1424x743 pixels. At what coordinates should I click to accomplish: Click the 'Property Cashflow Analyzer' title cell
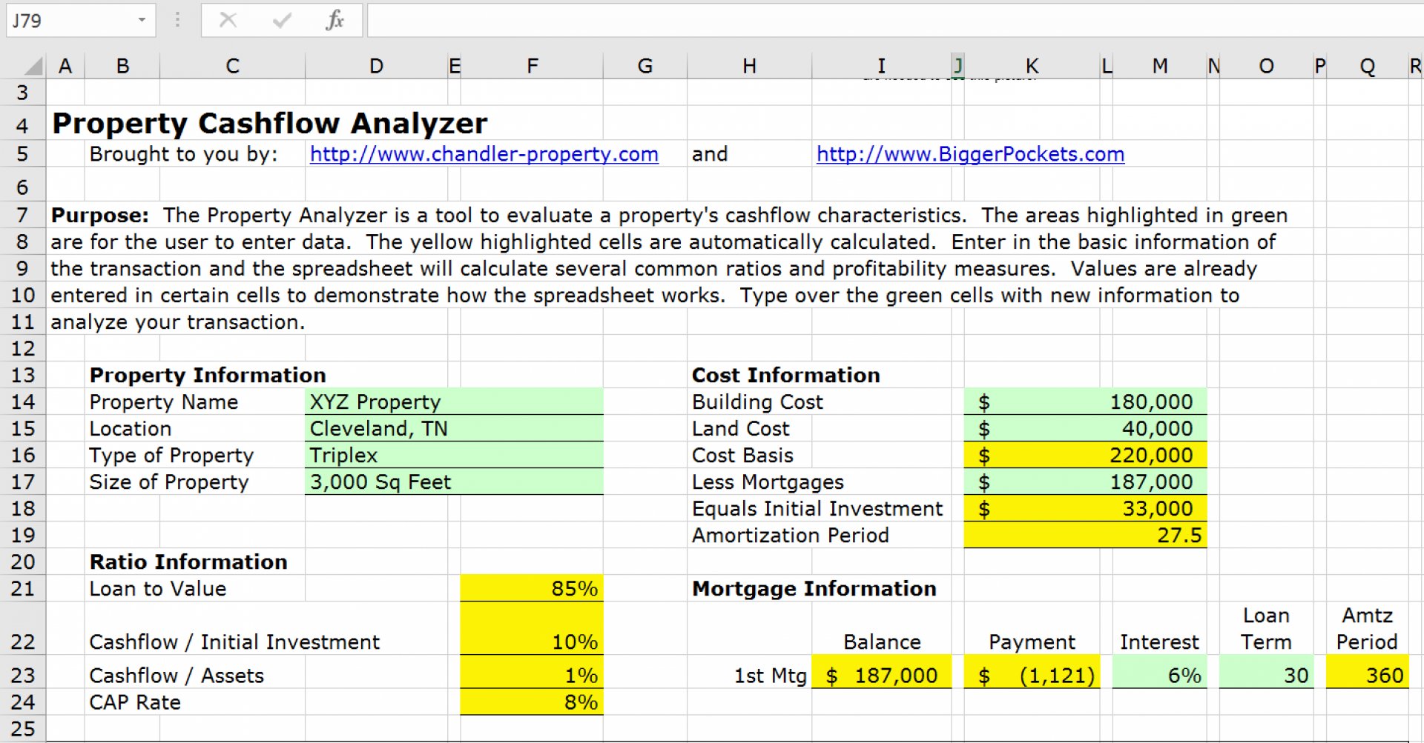point(270,123)
